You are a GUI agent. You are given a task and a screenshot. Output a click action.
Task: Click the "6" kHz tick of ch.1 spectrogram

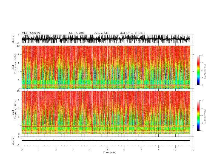(19, 63)
